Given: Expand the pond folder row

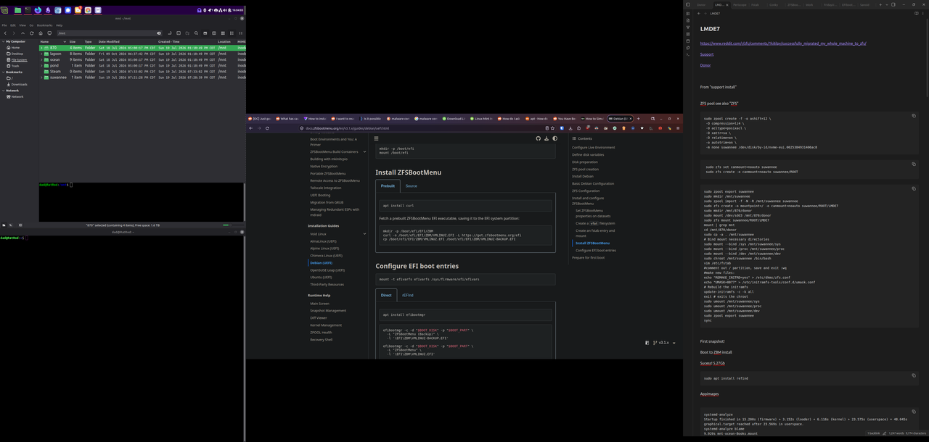Looking at the screenshot, I should [41, 65].
